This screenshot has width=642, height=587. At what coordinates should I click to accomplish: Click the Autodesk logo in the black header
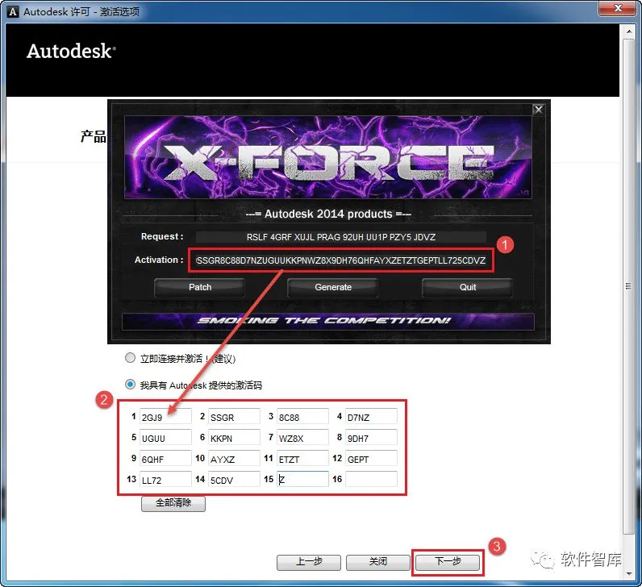pyautogui.click(x=71, y=51)
